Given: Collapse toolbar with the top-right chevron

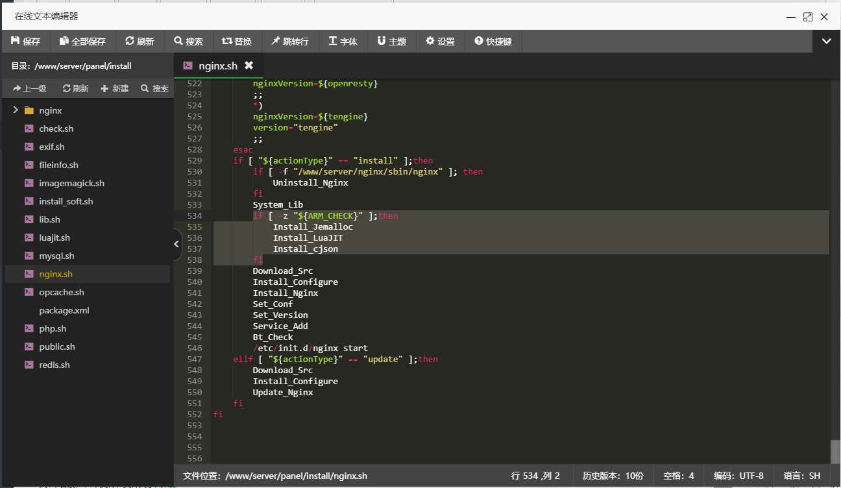Looking at the screenshot, I should click(x=827, y=41).
